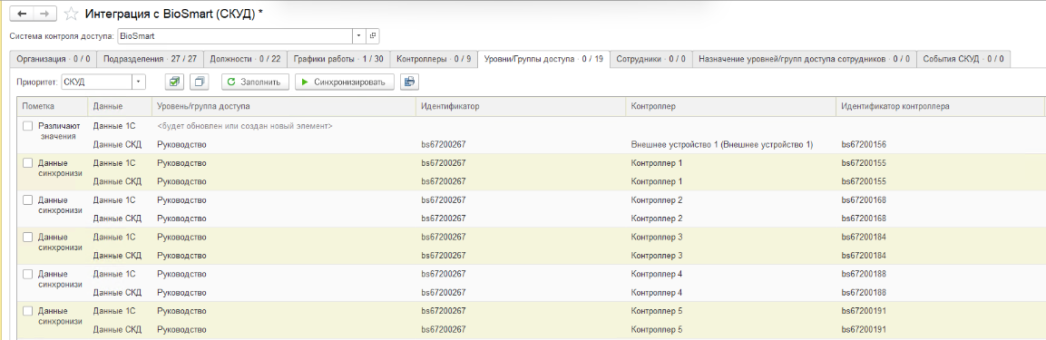Tick the checkbox for Контроллер 1 row
1046x340 pixels.
click(x=27, y=162)
